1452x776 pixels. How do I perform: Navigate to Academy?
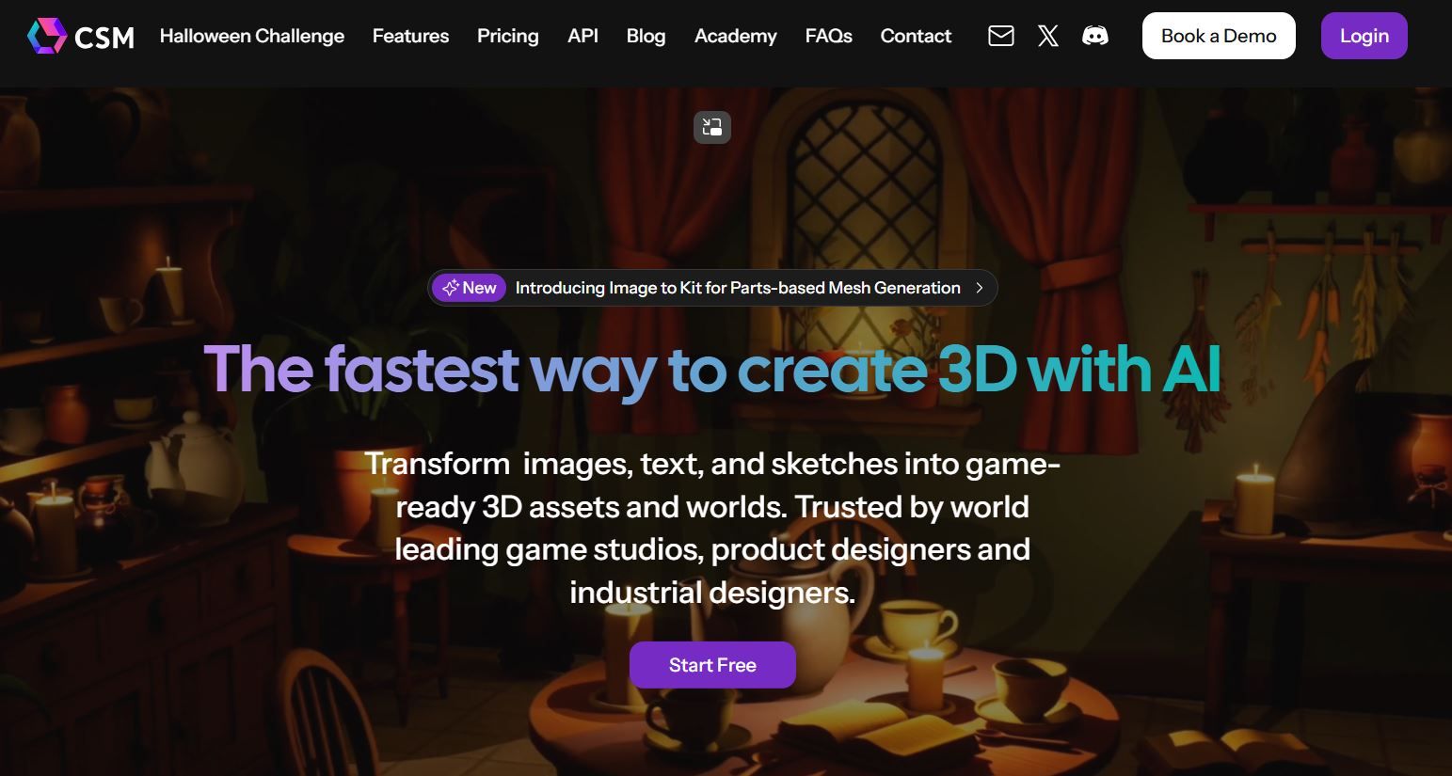(x=735, y=36)
